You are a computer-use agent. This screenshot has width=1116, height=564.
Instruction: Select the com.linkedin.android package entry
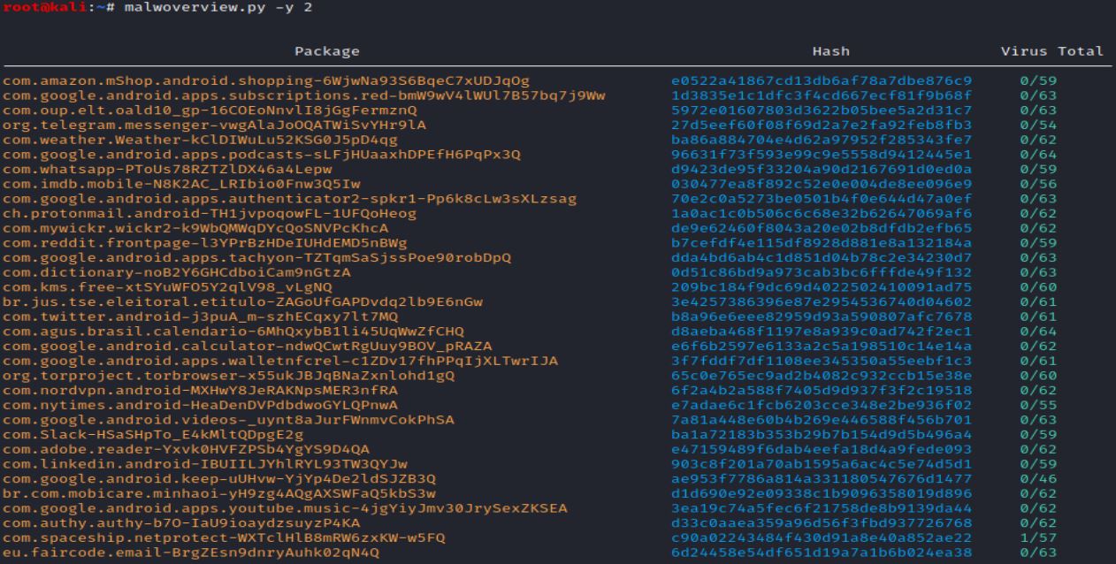[x=204, y=462]
